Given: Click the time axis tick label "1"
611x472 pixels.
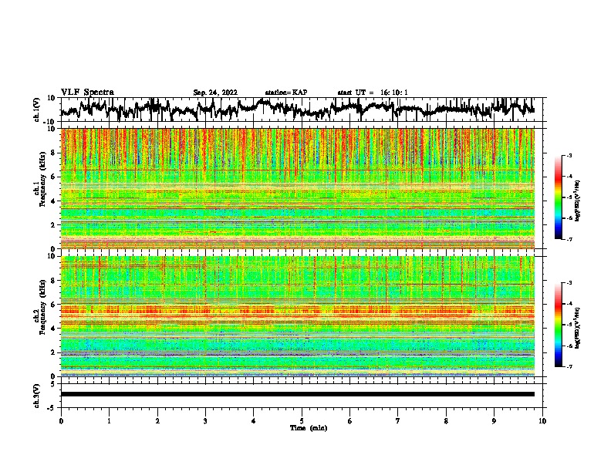Looking at the screenshot, I should (x=110, y=421).
